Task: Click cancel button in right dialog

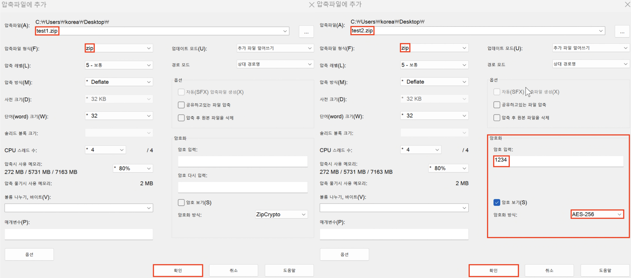Action: coord(549,270)
